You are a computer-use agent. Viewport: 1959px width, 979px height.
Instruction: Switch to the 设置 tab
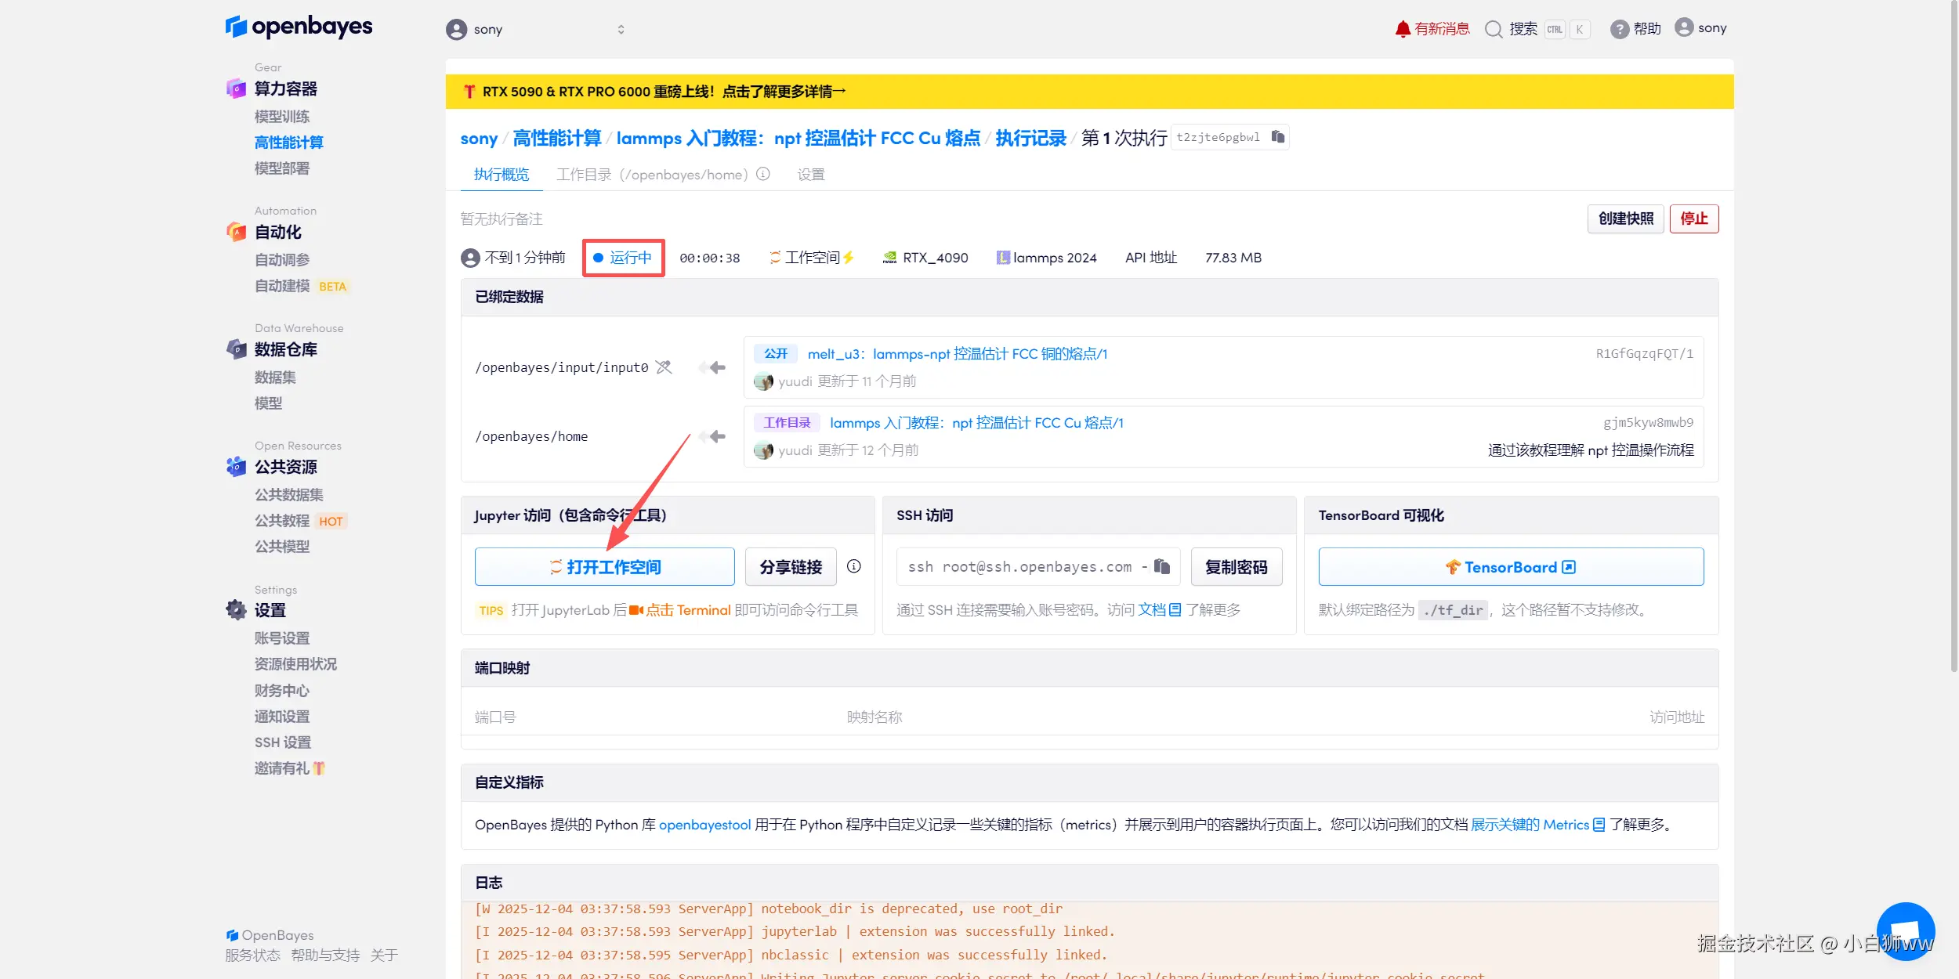(x=810, y=174)
